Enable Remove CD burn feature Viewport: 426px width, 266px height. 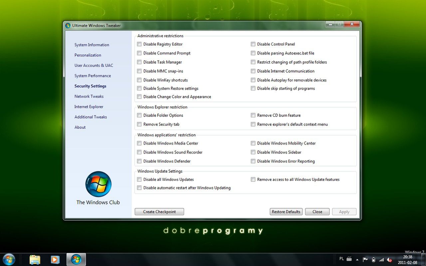pos(253,115)
